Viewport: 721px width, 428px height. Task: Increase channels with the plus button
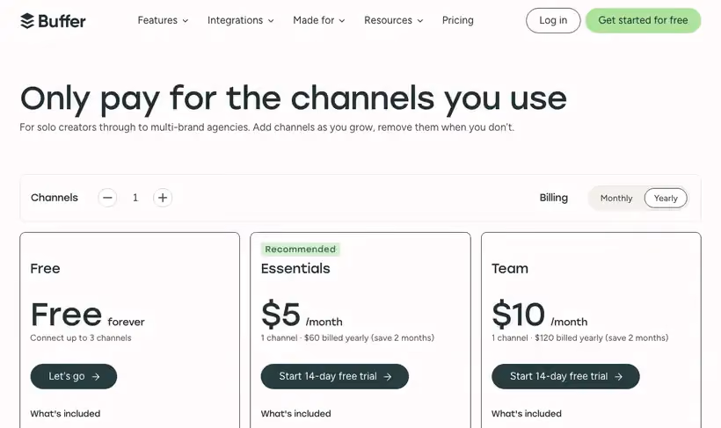[163, 198]
